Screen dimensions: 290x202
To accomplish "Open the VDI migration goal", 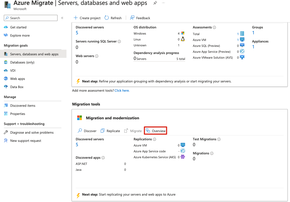I will click(13, 70).
